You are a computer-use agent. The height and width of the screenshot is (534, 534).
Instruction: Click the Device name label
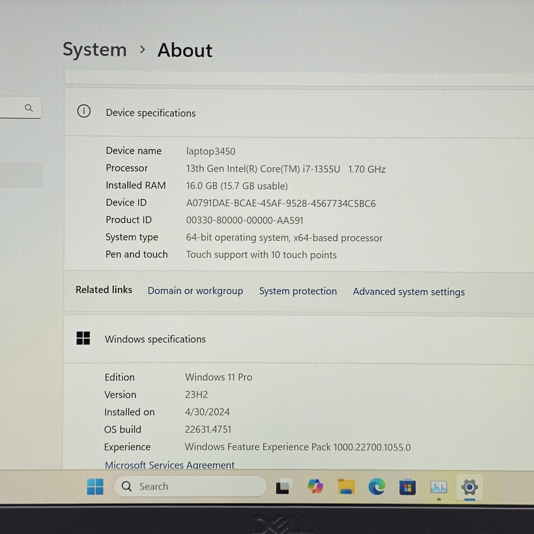tap(133, 151)
